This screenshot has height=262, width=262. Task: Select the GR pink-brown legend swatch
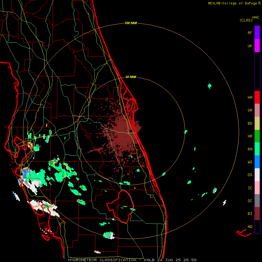(x=257, y=110)
